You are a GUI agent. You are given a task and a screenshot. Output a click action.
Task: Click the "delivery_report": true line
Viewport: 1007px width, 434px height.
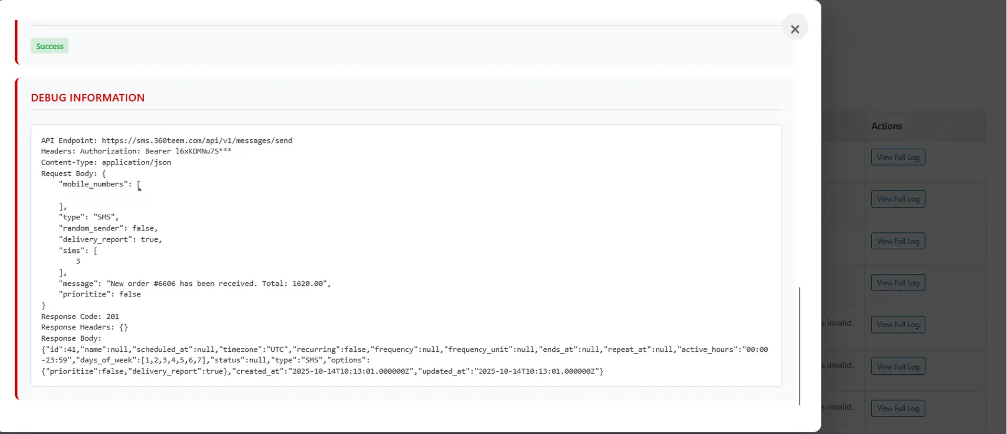tap(110, 239)
